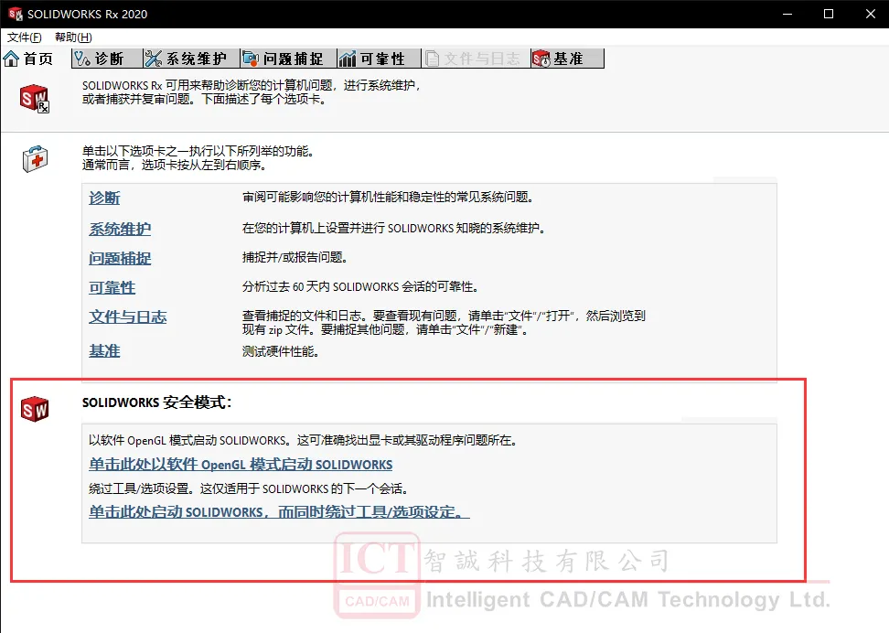Open the 帮助(H) menu
889x633 pixels.
click(x=73, y=38)
